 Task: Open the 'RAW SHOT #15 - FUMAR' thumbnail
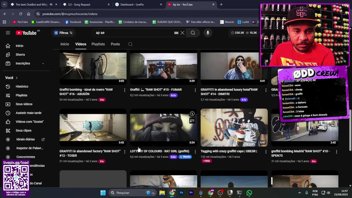pyautogui.click(x=164, y=68)
